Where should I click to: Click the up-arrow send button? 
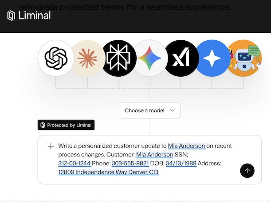click(247, 171)
